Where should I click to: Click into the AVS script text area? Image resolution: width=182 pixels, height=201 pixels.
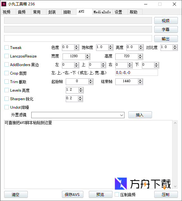[x=88, y=155]
